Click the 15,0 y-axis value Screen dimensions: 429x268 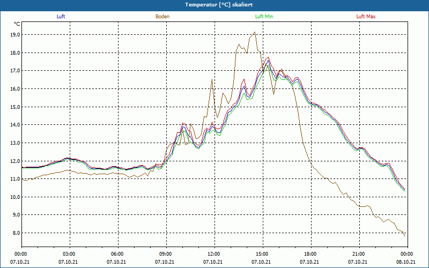[15, 107]
